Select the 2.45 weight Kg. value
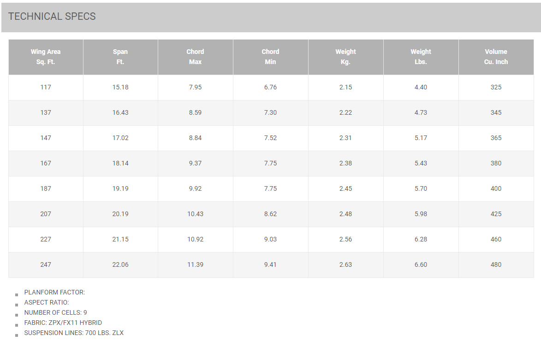This screenshot has width=541, height=341. click(345, 188)
